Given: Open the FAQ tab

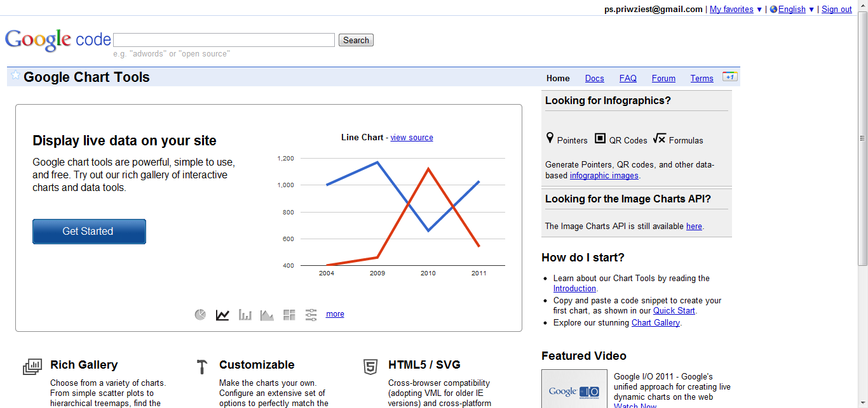Looking at the screenshot, I should tap(628, 78).
